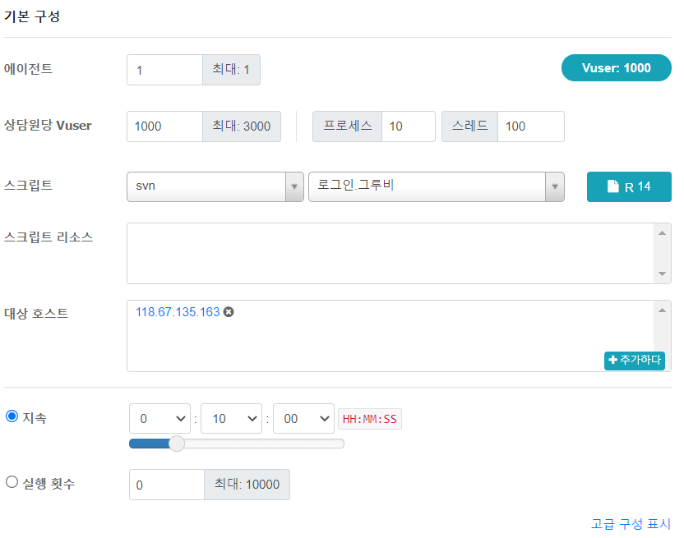Click the duration slider handle
This screenshot has width=684, height=538.
(177, 444)
